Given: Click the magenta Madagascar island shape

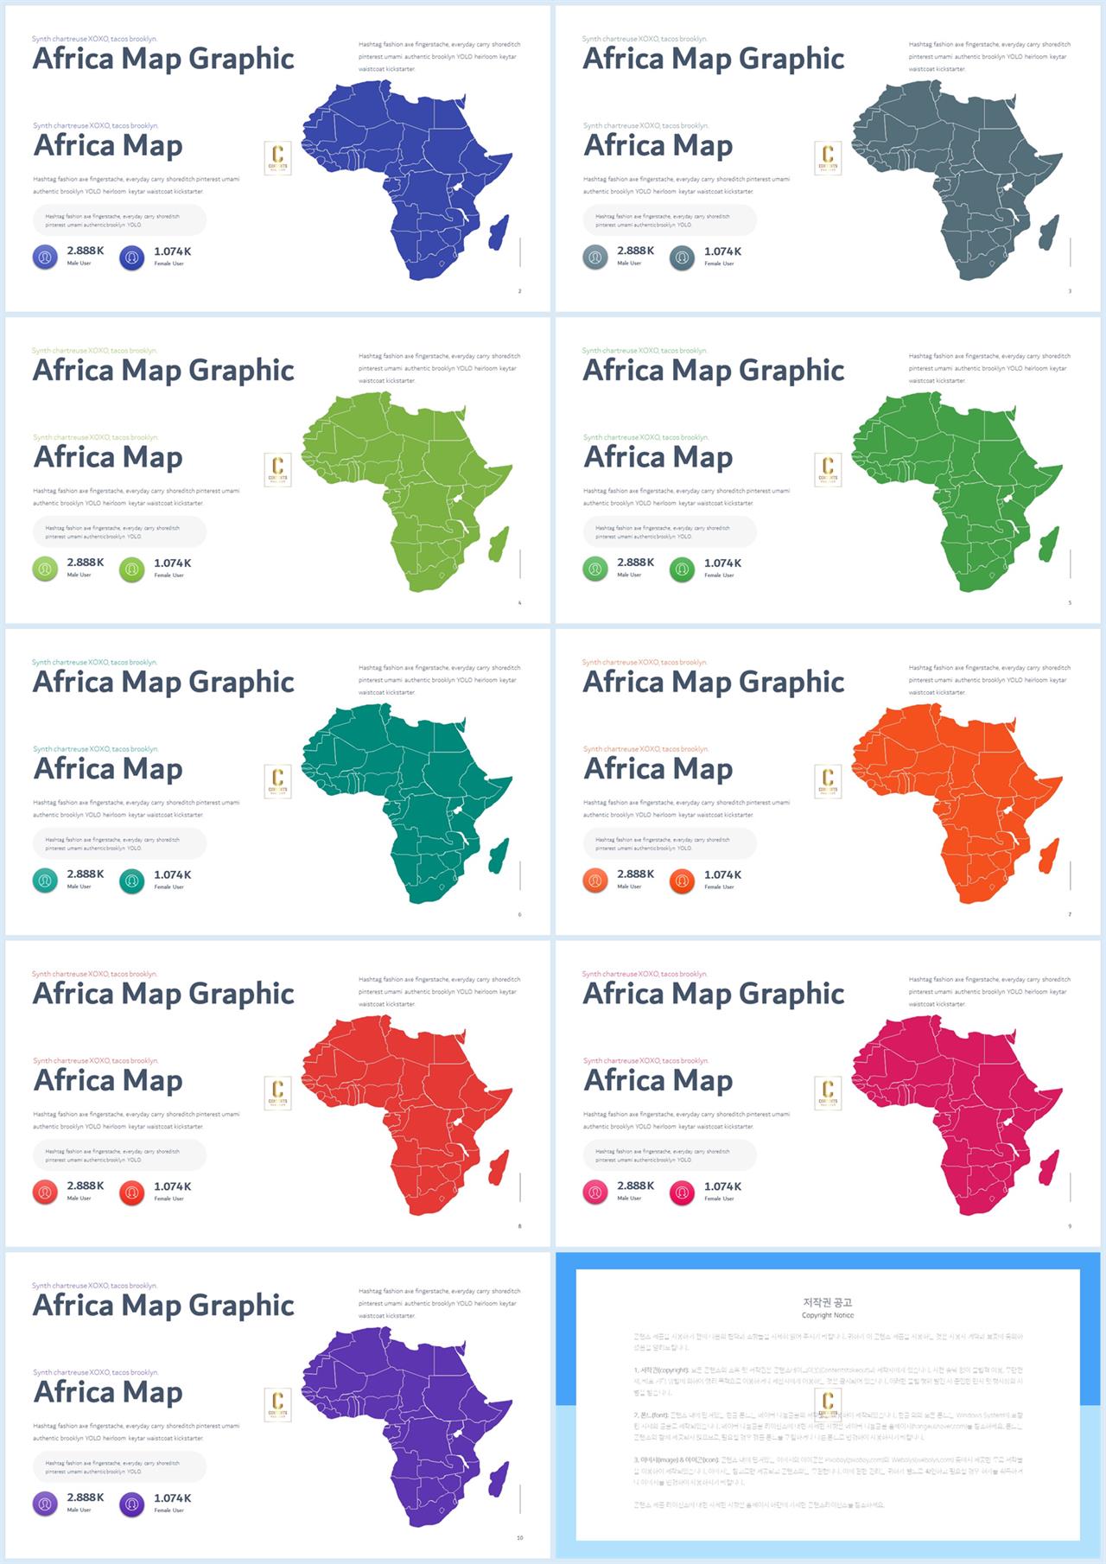Looking at the screenshot, I should click(x=1048, y=1167).
